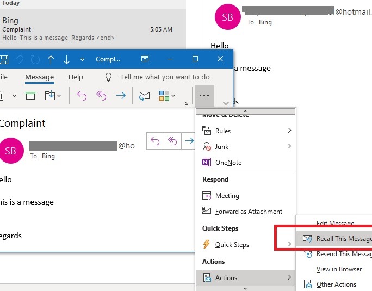Screen dimensions: 372x291
Task: Open the Help ribbon tab
Action: [76, 77]
